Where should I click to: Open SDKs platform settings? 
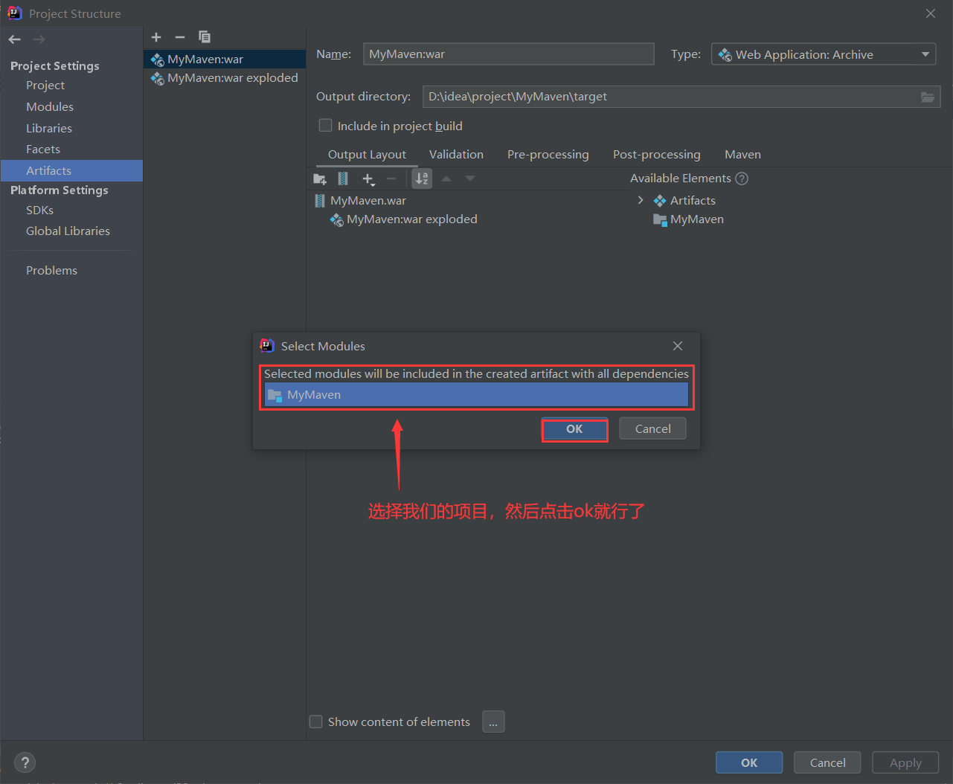(x=39, y=211)
